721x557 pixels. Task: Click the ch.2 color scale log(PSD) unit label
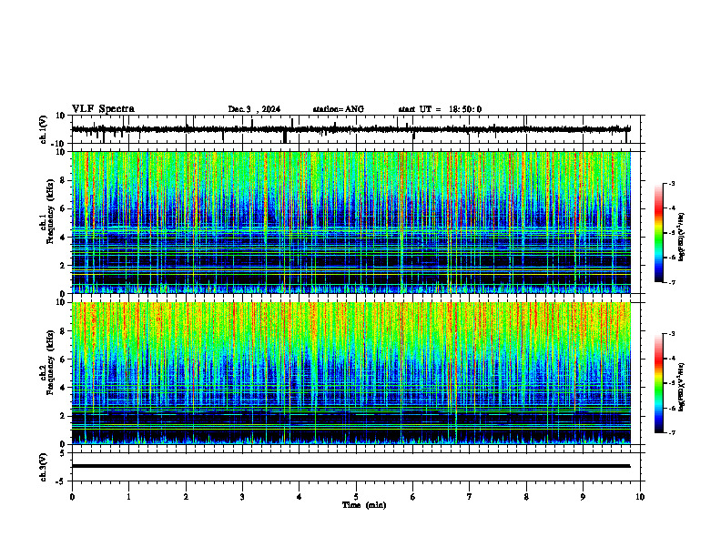682,387
